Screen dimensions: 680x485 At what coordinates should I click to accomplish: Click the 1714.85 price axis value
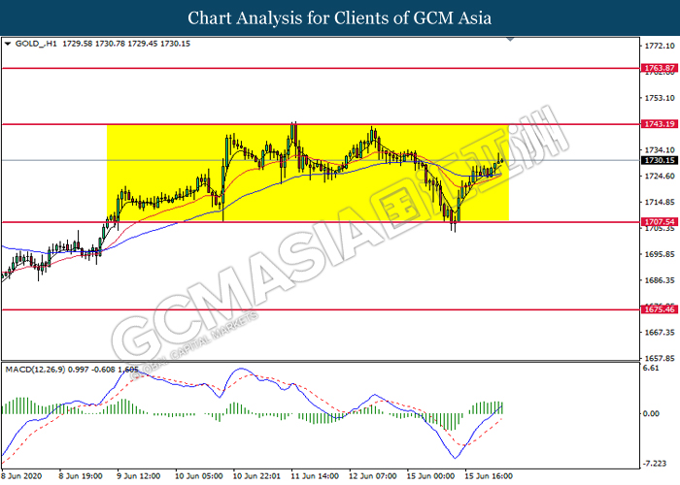[x=660, y=202]
